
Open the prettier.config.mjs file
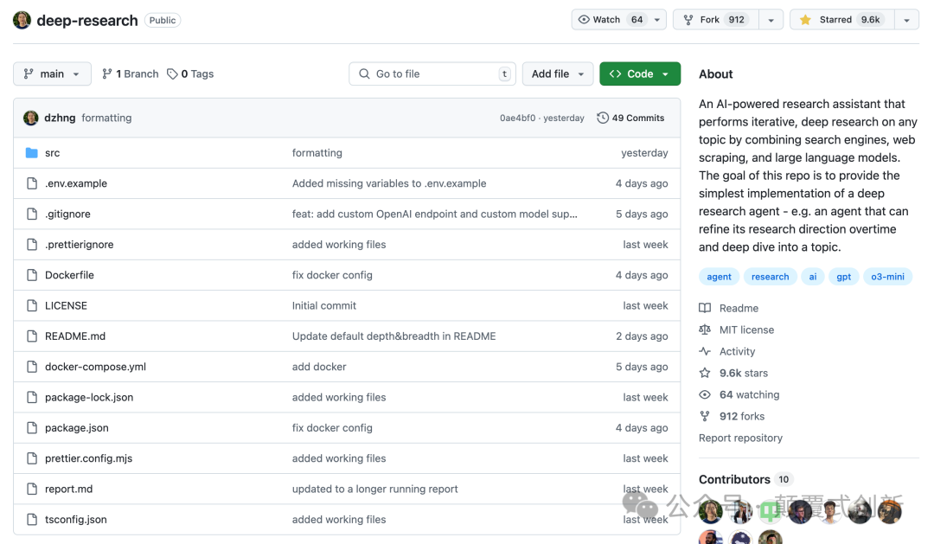click(x=89, y=458)
